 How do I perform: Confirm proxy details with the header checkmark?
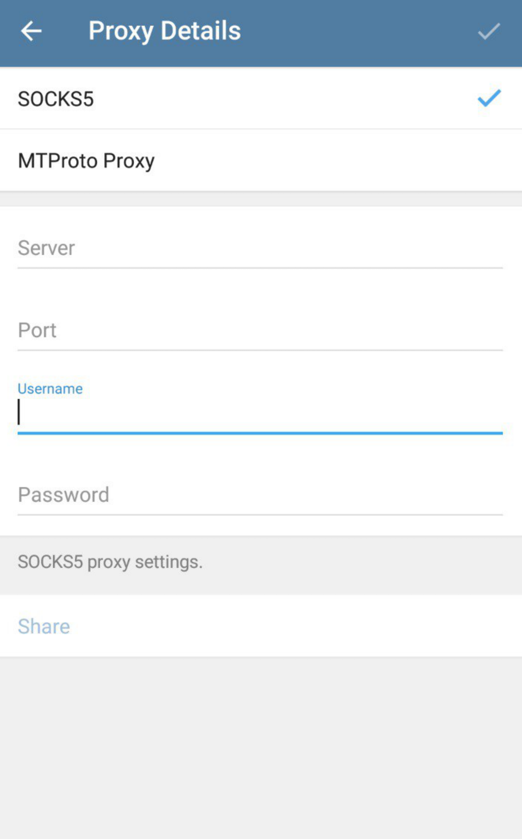click(489, 31)
